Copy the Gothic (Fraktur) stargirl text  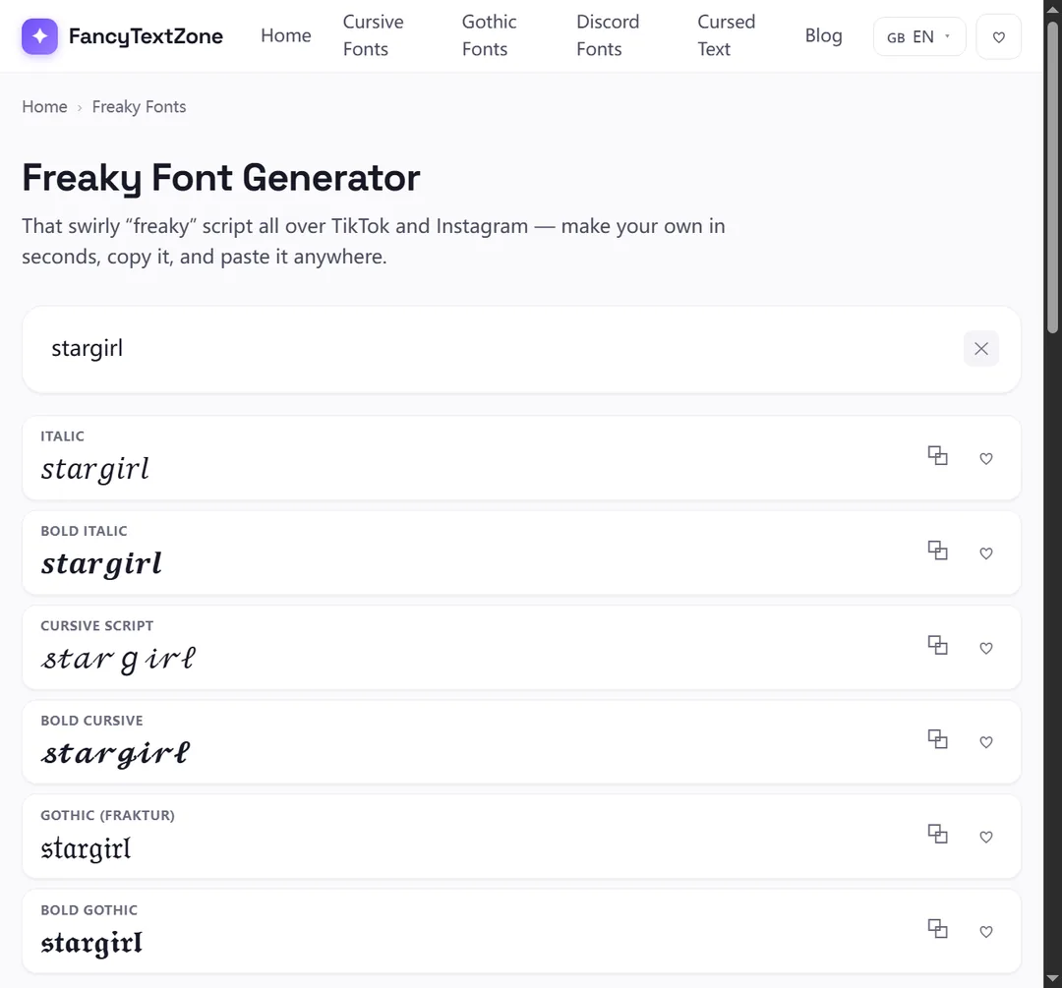click(937, 835)
